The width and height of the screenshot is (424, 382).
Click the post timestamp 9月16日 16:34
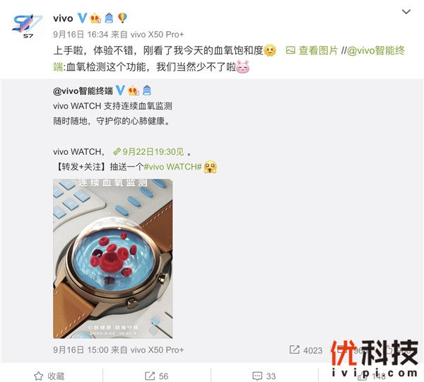tap(81, 35)
